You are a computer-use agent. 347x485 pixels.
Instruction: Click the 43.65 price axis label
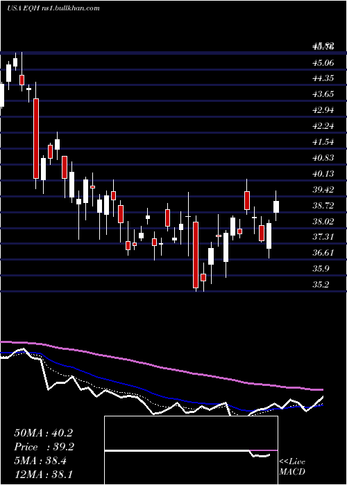(x=323, y=94)
